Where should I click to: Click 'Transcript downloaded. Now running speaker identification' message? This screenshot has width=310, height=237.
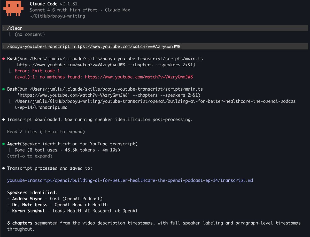tap(100, 120)
